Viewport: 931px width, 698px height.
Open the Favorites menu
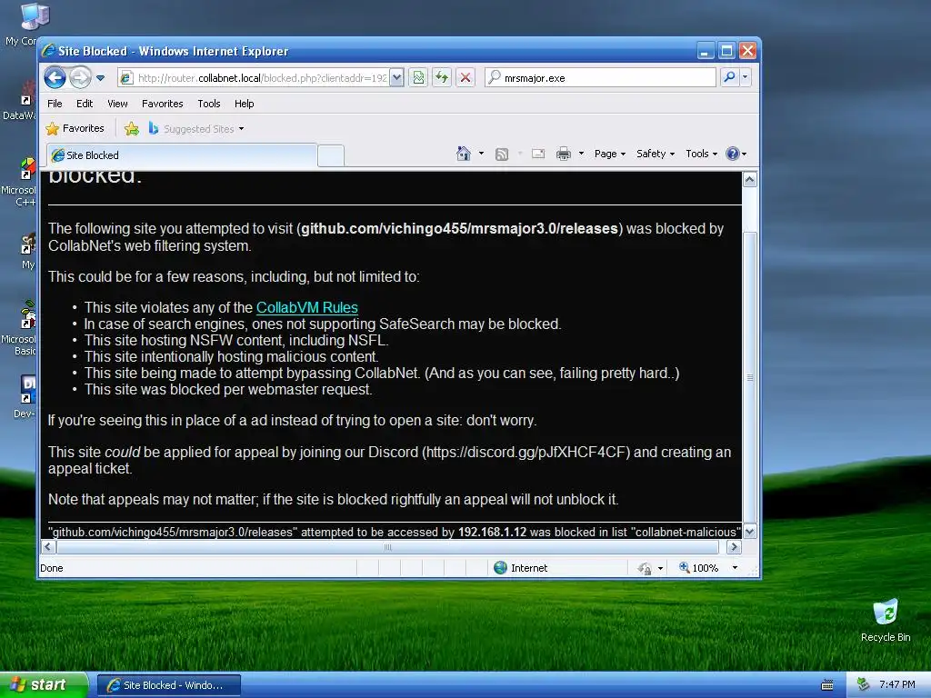pyautogui.click(x=162, y=104)
